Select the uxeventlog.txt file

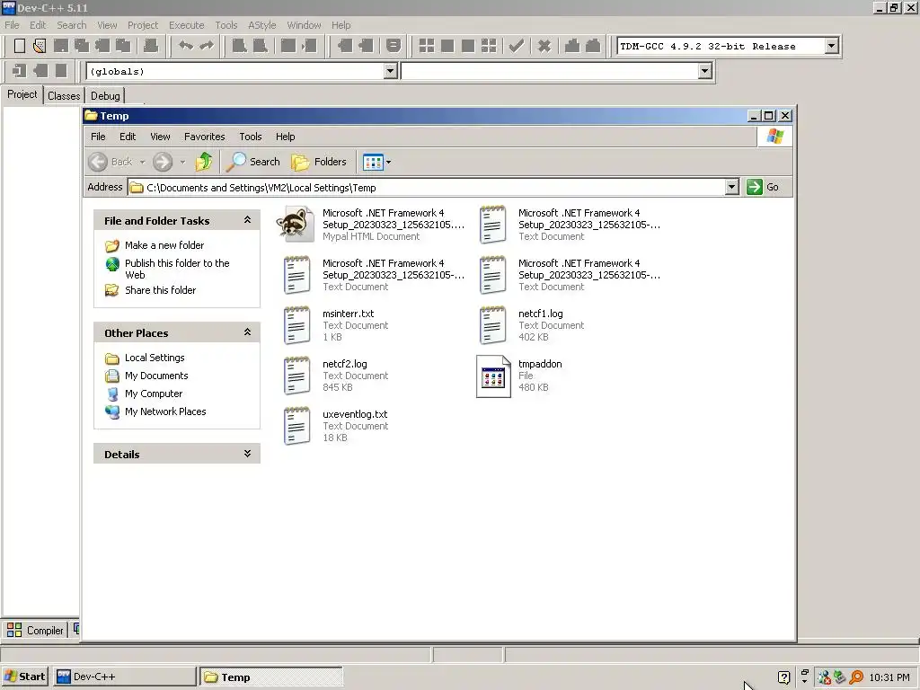(336, 426)
